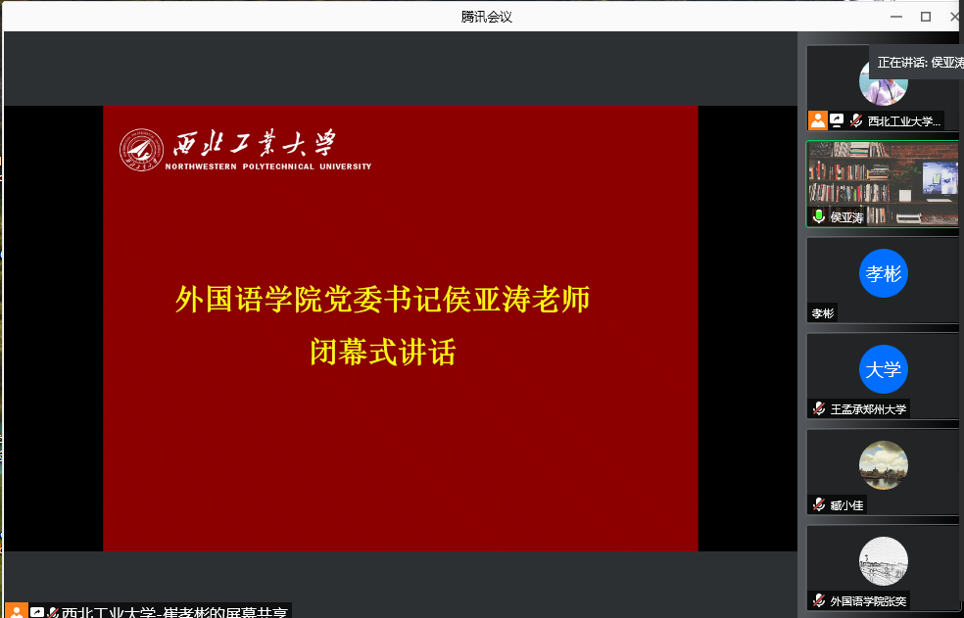The height and width of the screenshot is (618, 964).
Task: Click the 正在讲话 speaking notification tooltip
Action: 918,62
